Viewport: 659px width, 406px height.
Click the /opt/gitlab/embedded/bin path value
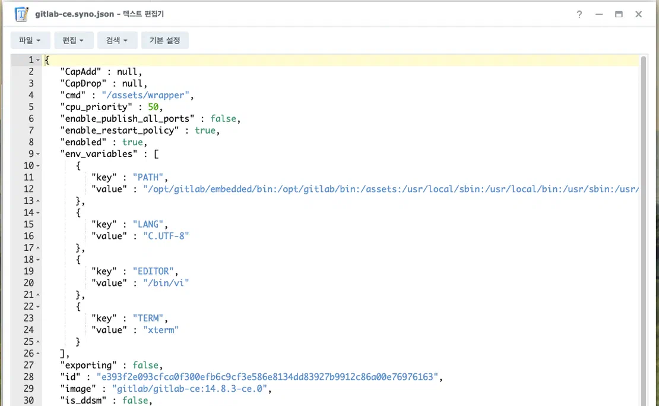[x=391, y=189]
